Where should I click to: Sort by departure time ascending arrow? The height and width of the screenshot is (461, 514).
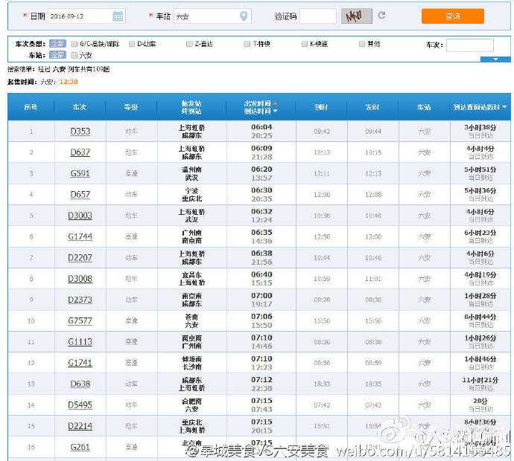point(276,103)
